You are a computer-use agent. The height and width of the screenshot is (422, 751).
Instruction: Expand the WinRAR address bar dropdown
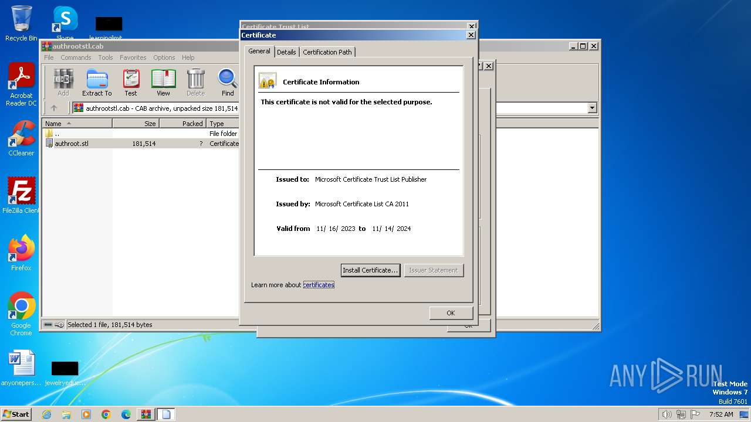click(592, 108)
